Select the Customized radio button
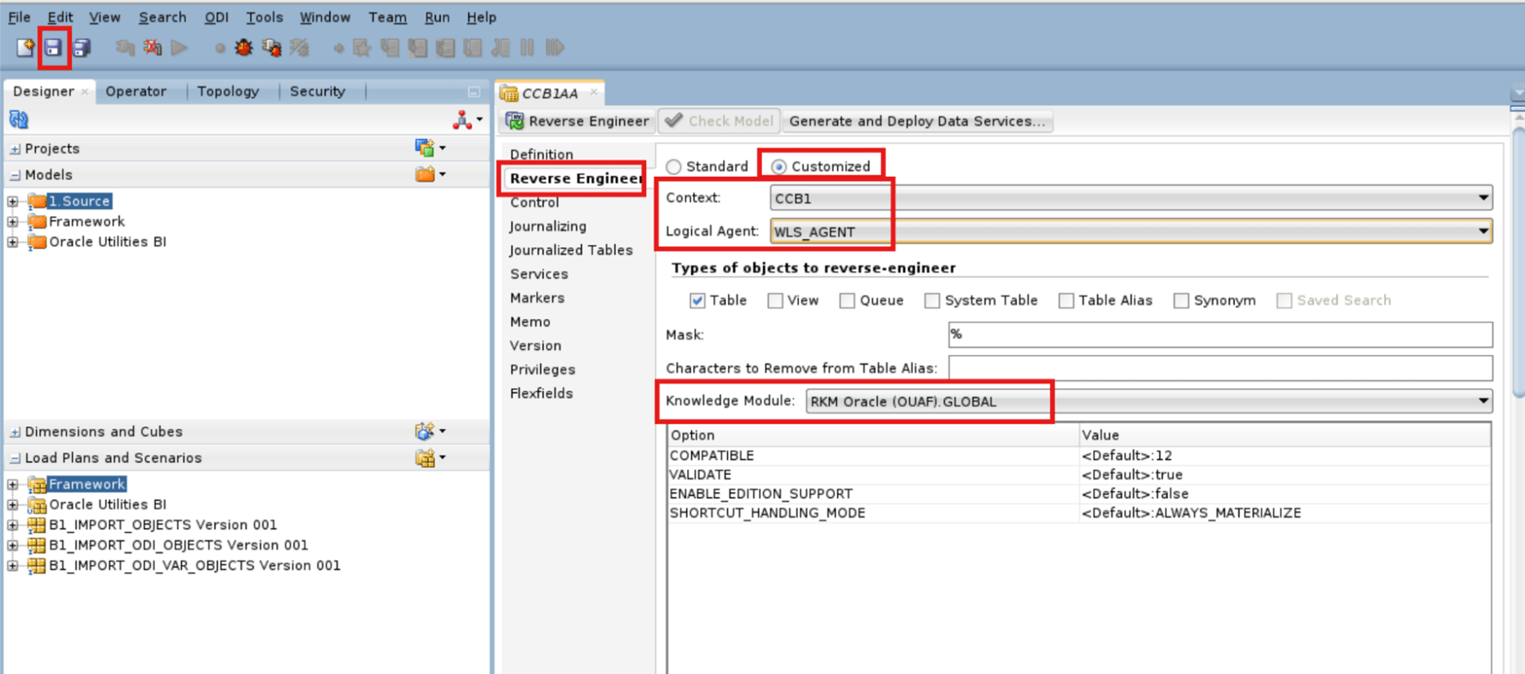This screenshot has width=1525, height=674. (779, 166)
